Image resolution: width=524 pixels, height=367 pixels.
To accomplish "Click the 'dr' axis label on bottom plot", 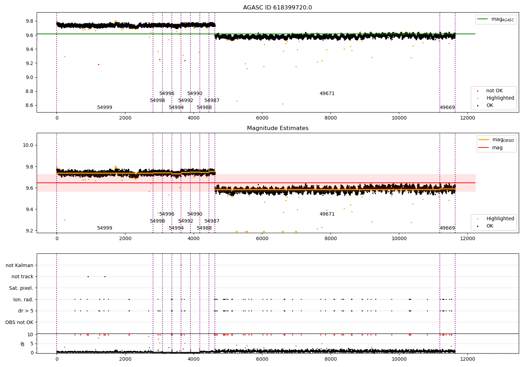I will [x=23, y=344].
